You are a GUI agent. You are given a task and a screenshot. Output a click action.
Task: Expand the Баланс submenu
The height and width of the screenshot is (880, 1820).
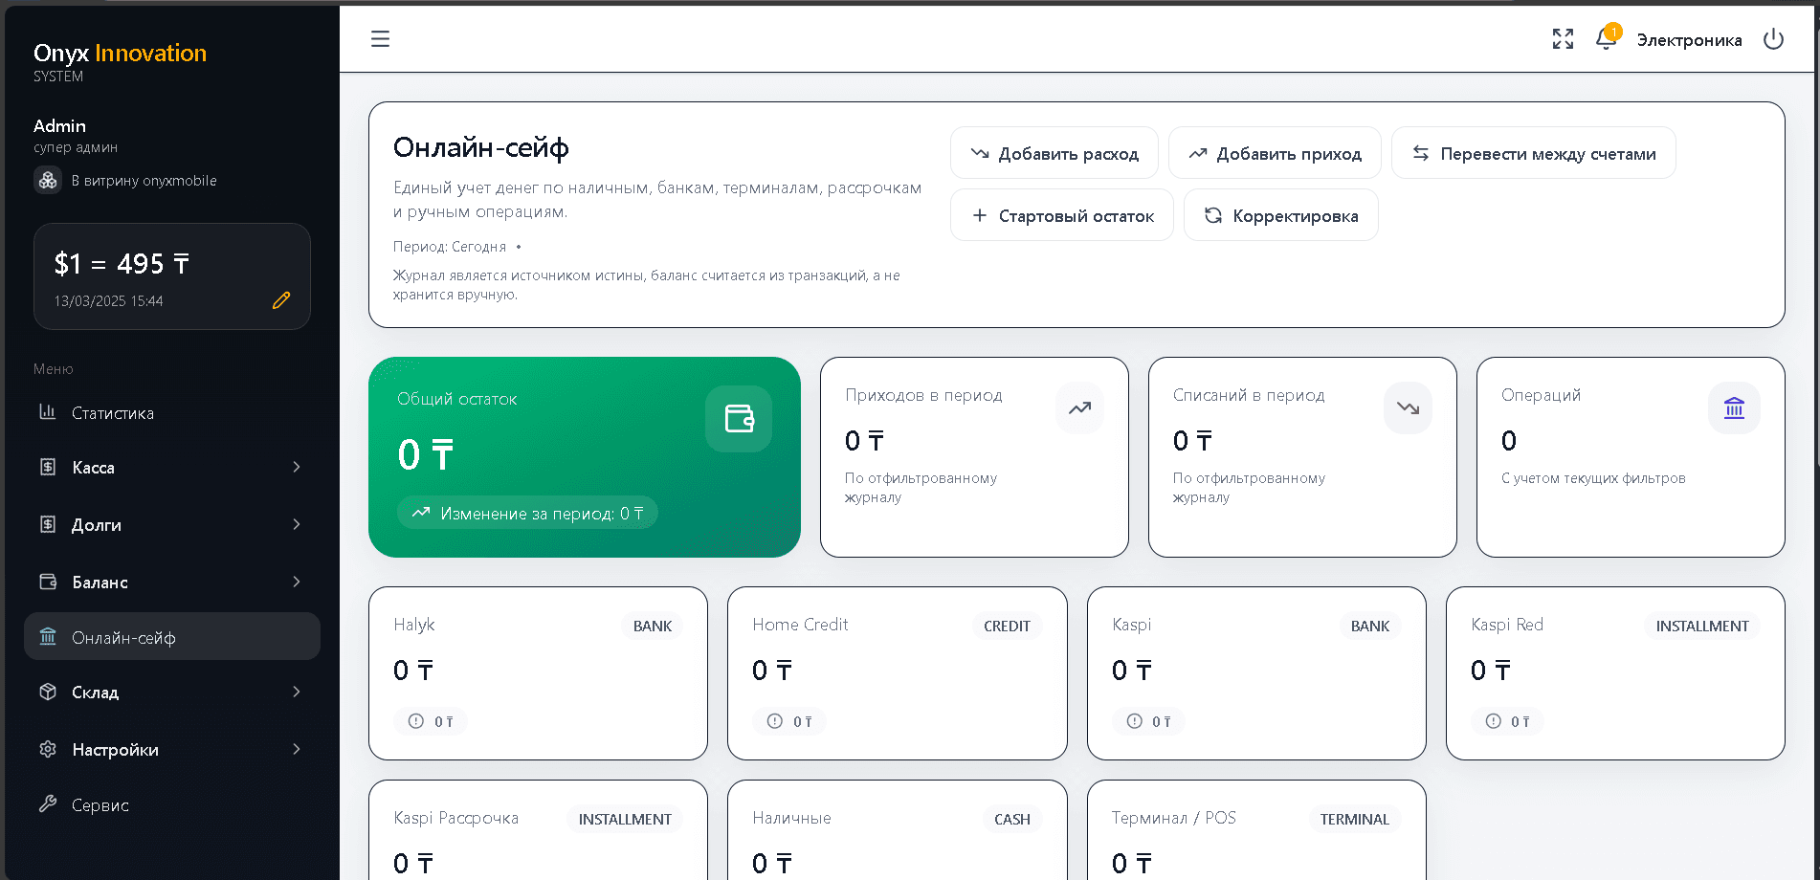point(100,582)
